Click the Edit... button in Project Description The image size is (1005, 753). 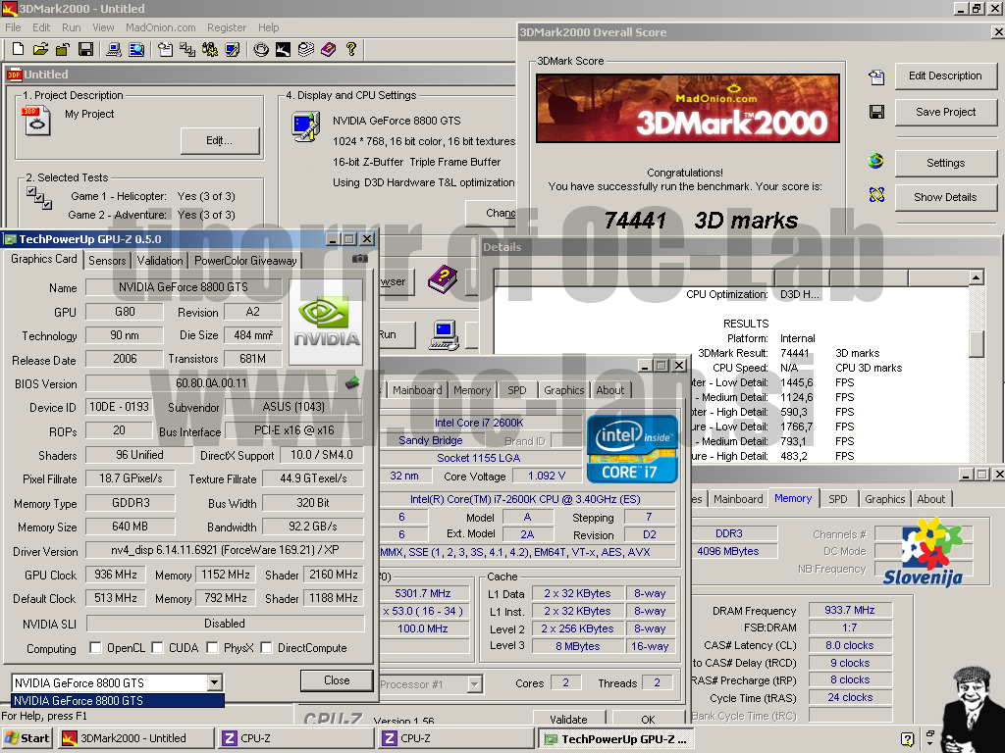coord(220,141)
